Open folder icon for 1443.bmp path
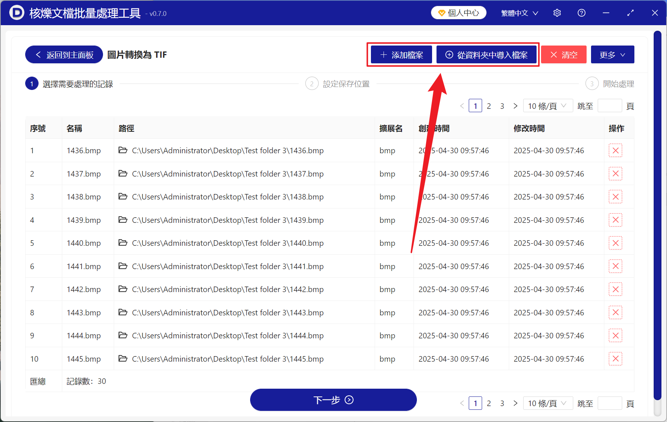Image resolution: width=667 pixels, height=422 pixels. coord(123,312)
